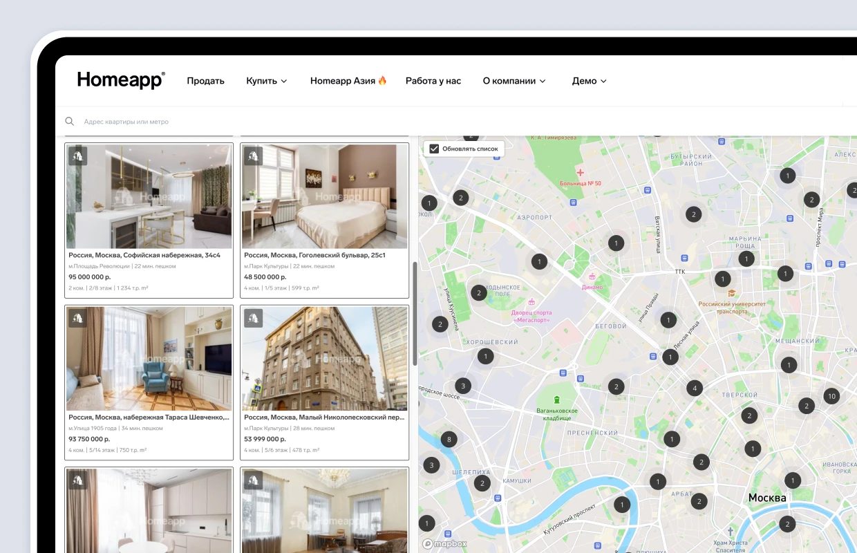The image size is (857, 553).
Task: Click the price 48 500 000 р.
Action: (x=265, y=276)
